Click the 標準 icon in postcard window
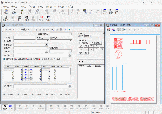This screenshot has width=162, height=114. pyautogui.click(x=109, y=30)
